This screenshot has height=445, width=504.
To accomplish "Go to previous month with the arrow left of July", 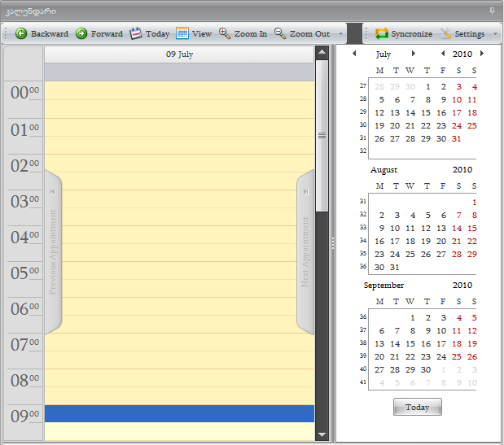I will coord(354,54).
